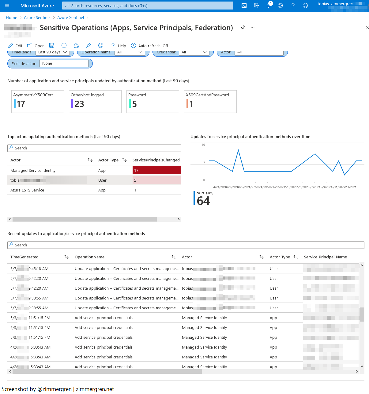Open the Azure portal hamburger menu
This screenshot has width=369, height=394.
(7, 6)
